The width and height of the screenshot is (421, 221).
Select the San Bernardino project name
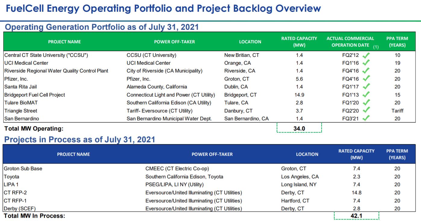point(22,118)
